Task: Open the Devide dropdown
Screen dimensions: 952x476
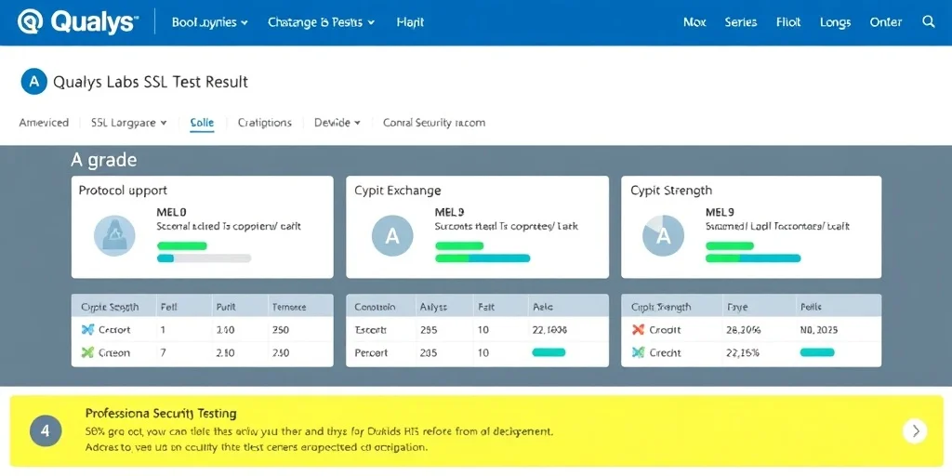Action: (x=337, y=123)
